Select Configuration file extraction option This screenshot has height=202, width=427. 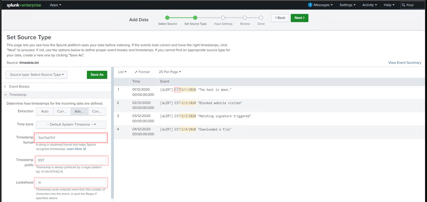97,111
